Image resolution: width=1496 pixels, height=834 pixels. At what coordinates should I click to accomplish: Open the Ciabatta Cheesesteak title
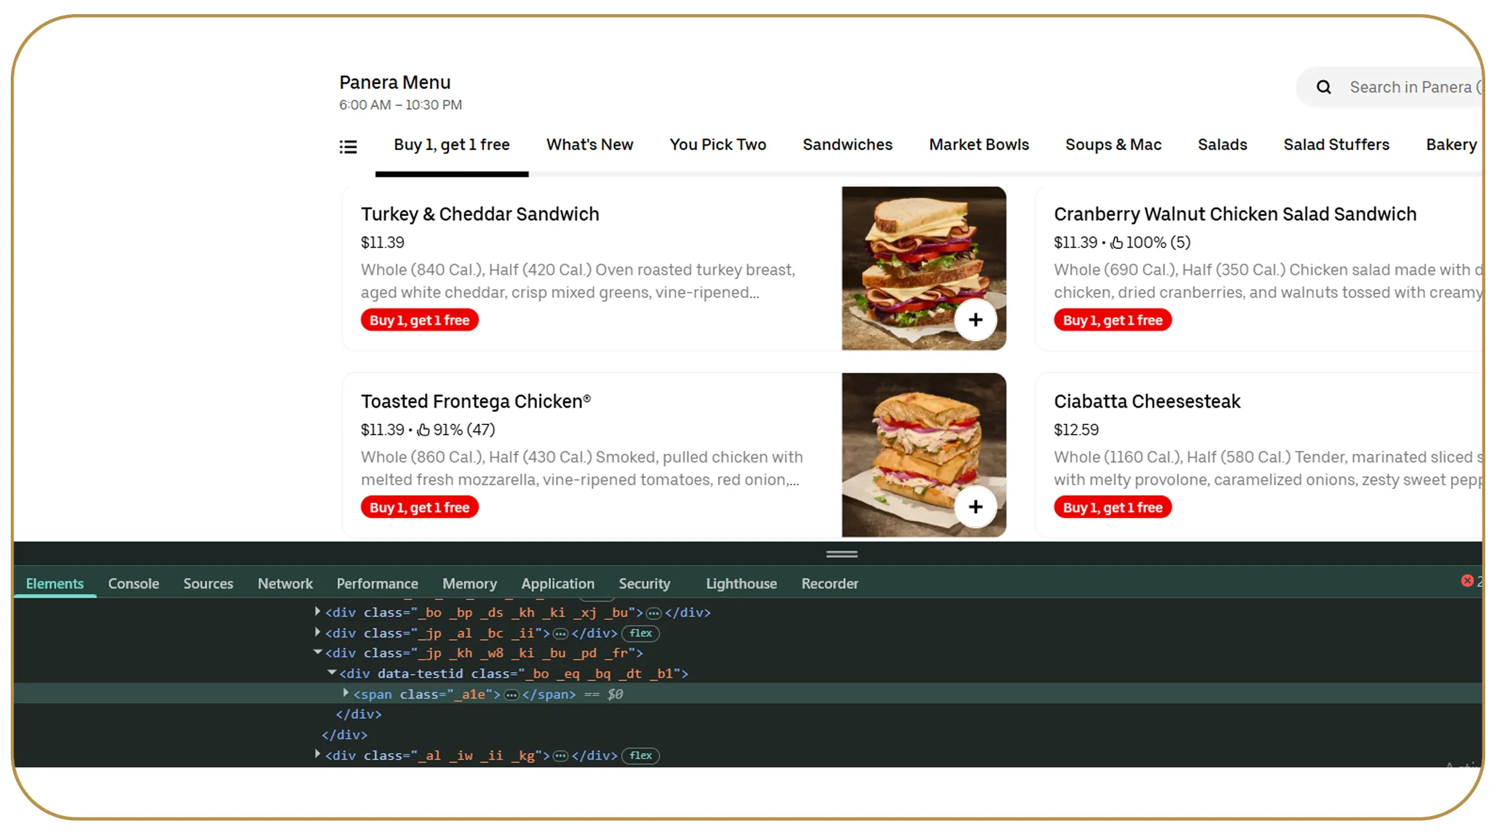coord(1147,402)
